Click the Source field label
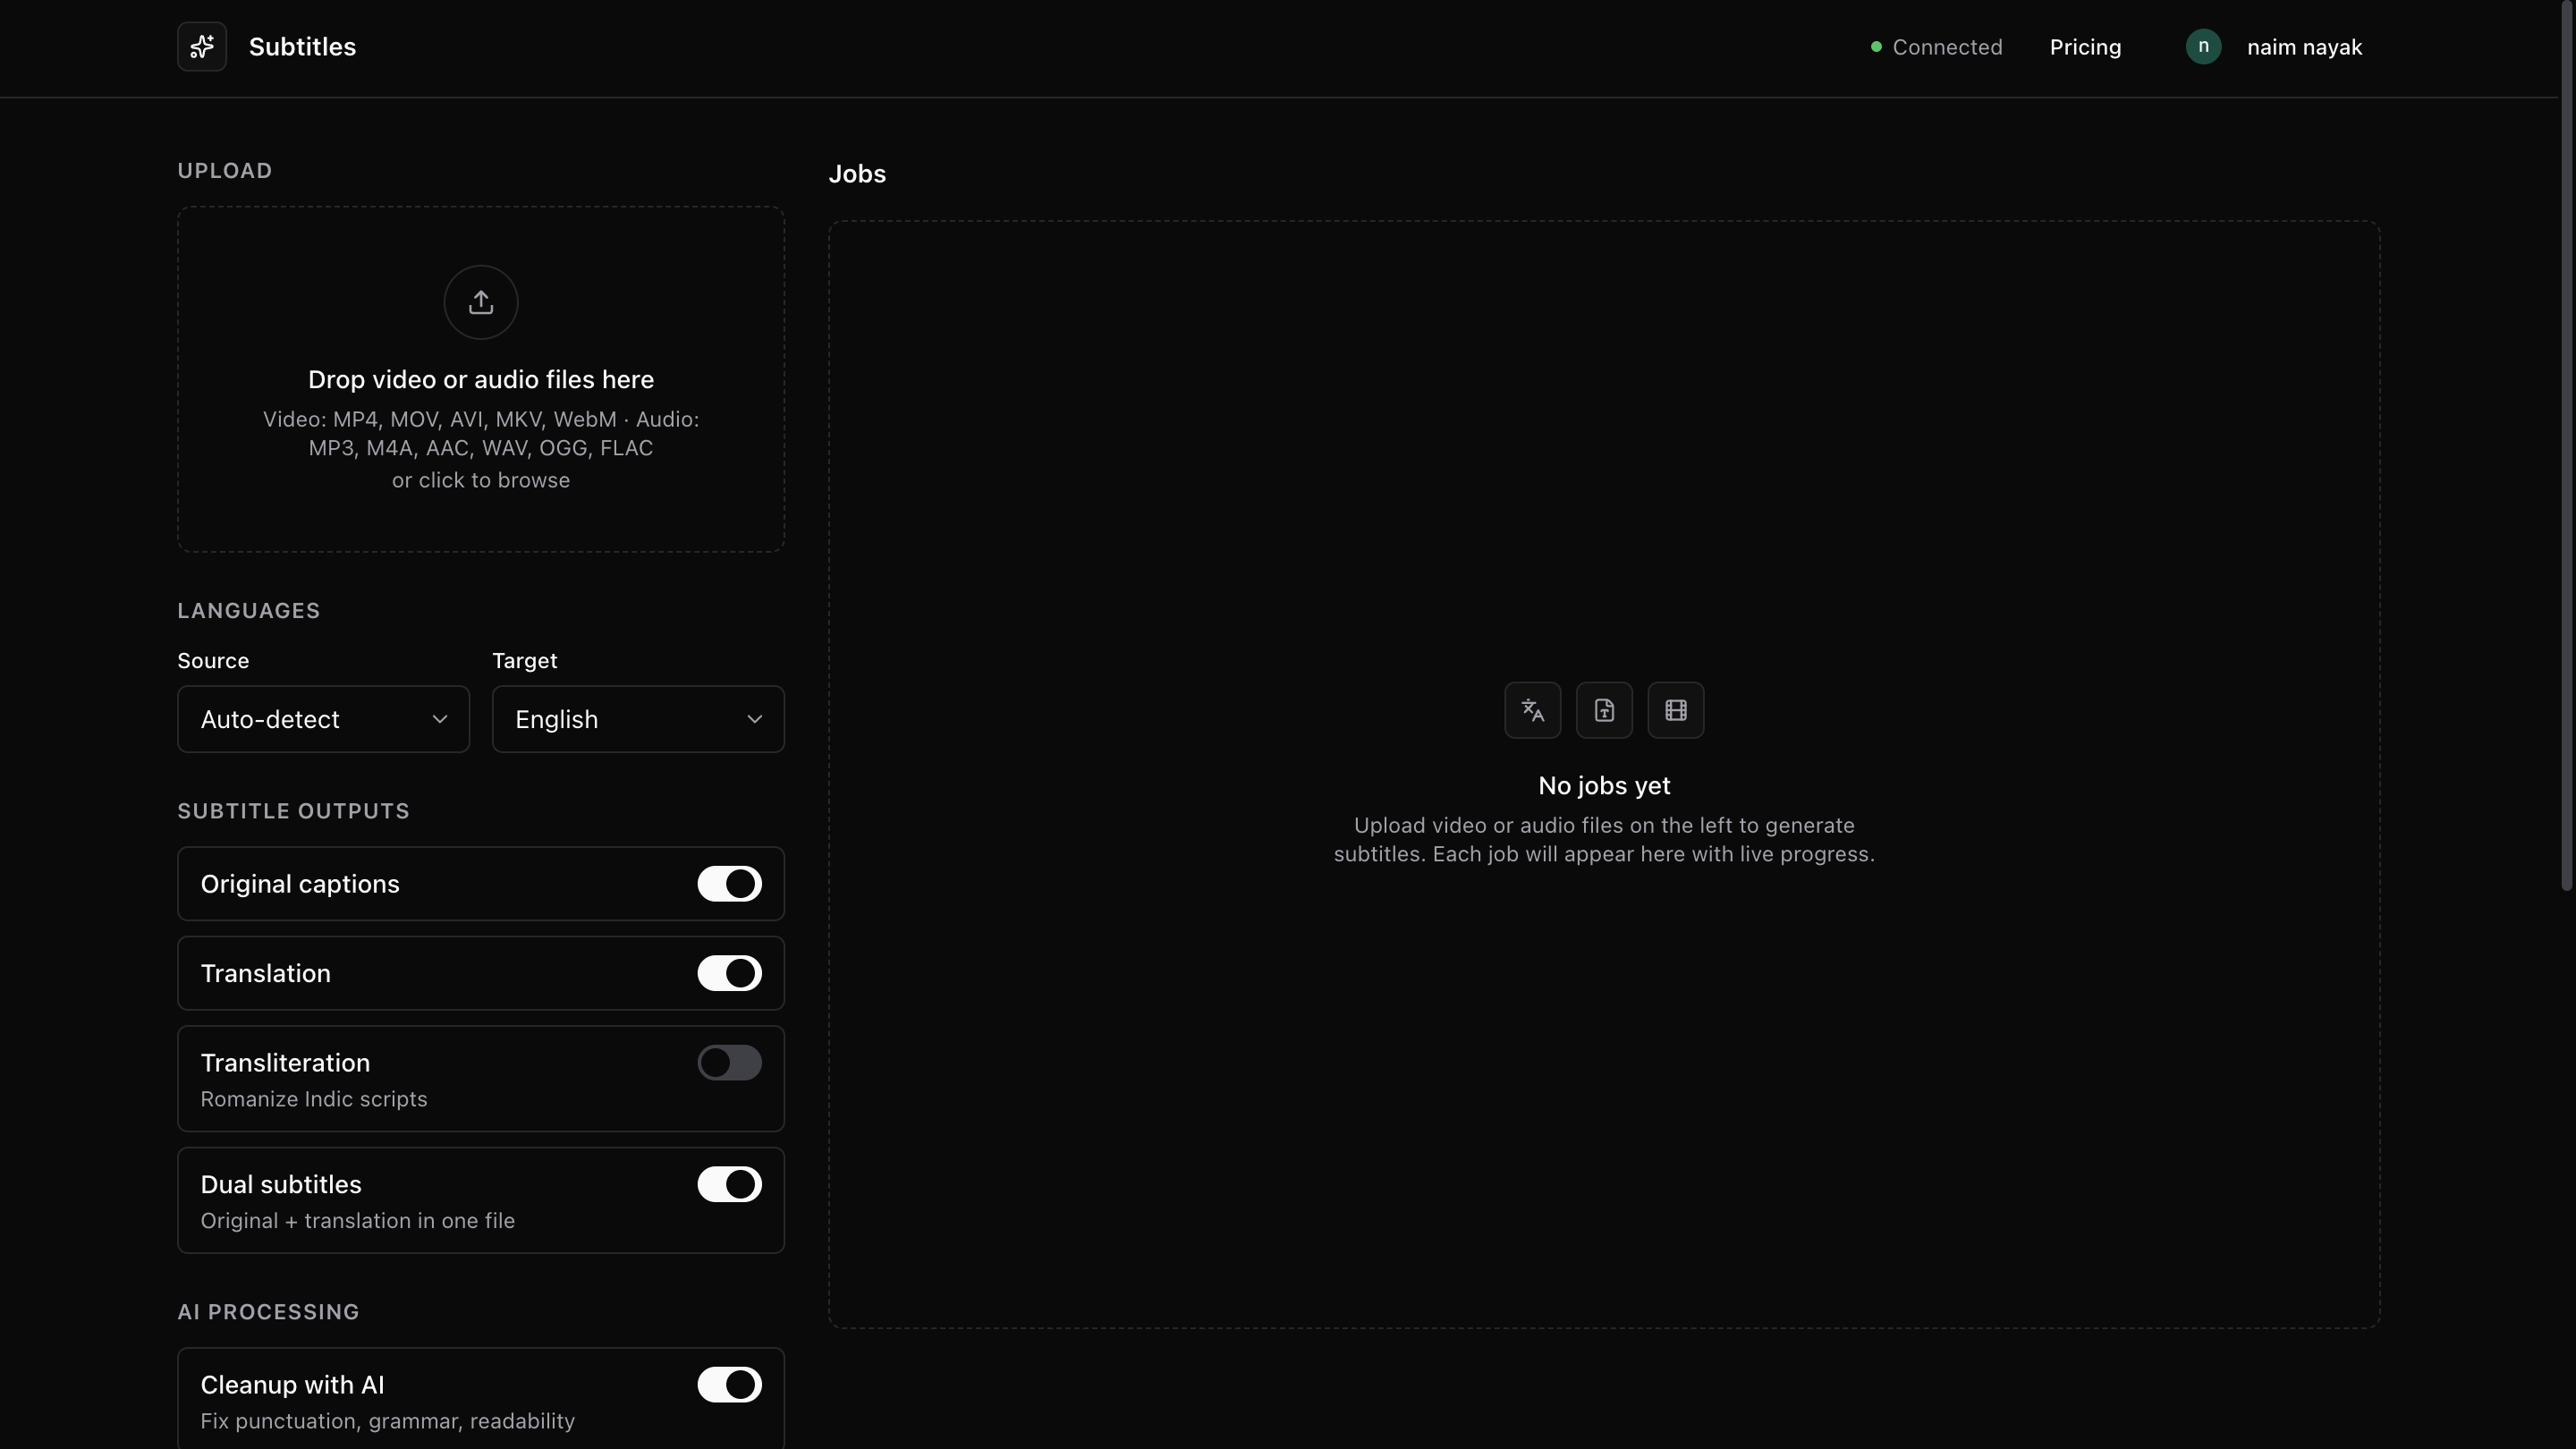This screenshot has height=1449, width=2576. coord(213,661)
